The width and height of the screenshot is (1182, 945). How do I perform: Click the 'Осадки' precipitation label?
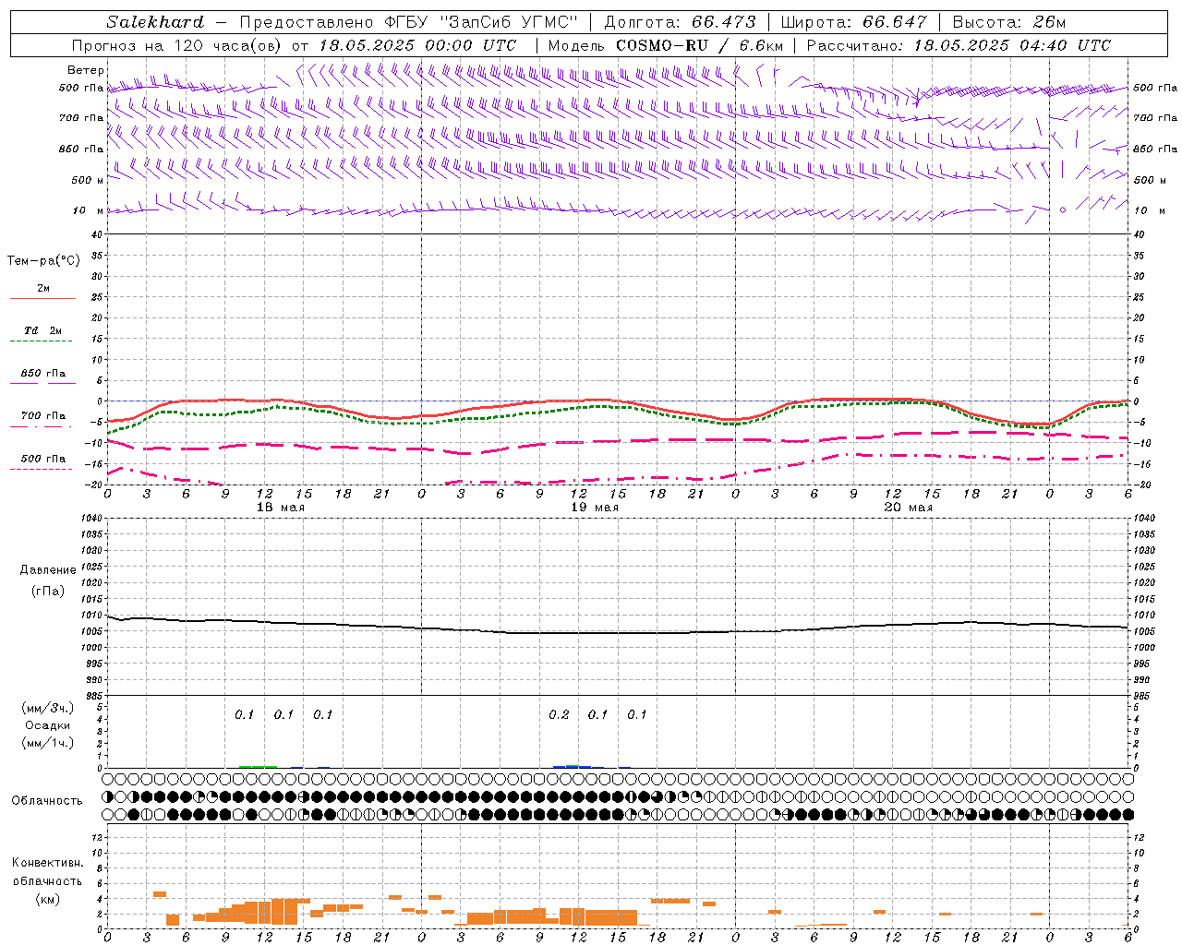[x=48, y=725]
